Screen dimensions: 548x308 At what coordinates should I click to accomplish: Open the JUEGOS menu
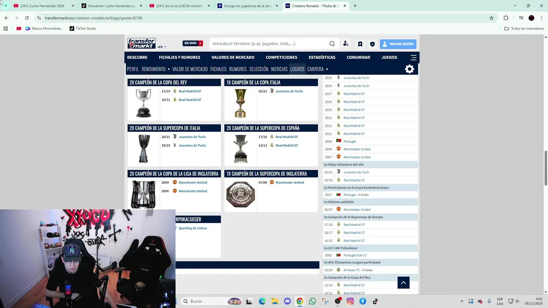(389, 57)
